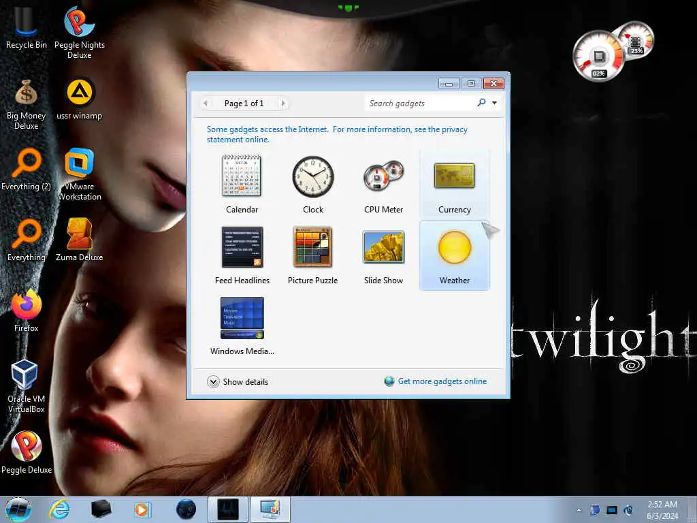Show hidden tray icons arrow
697x523 pixels.
pyautogui.click(x=579, y=510)
